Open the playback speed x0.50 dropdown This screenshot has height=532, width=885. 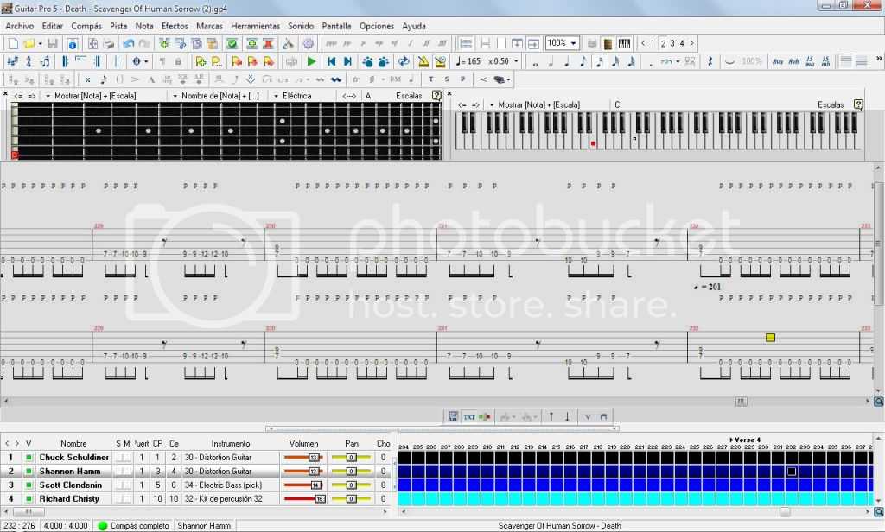pos(516,61)
